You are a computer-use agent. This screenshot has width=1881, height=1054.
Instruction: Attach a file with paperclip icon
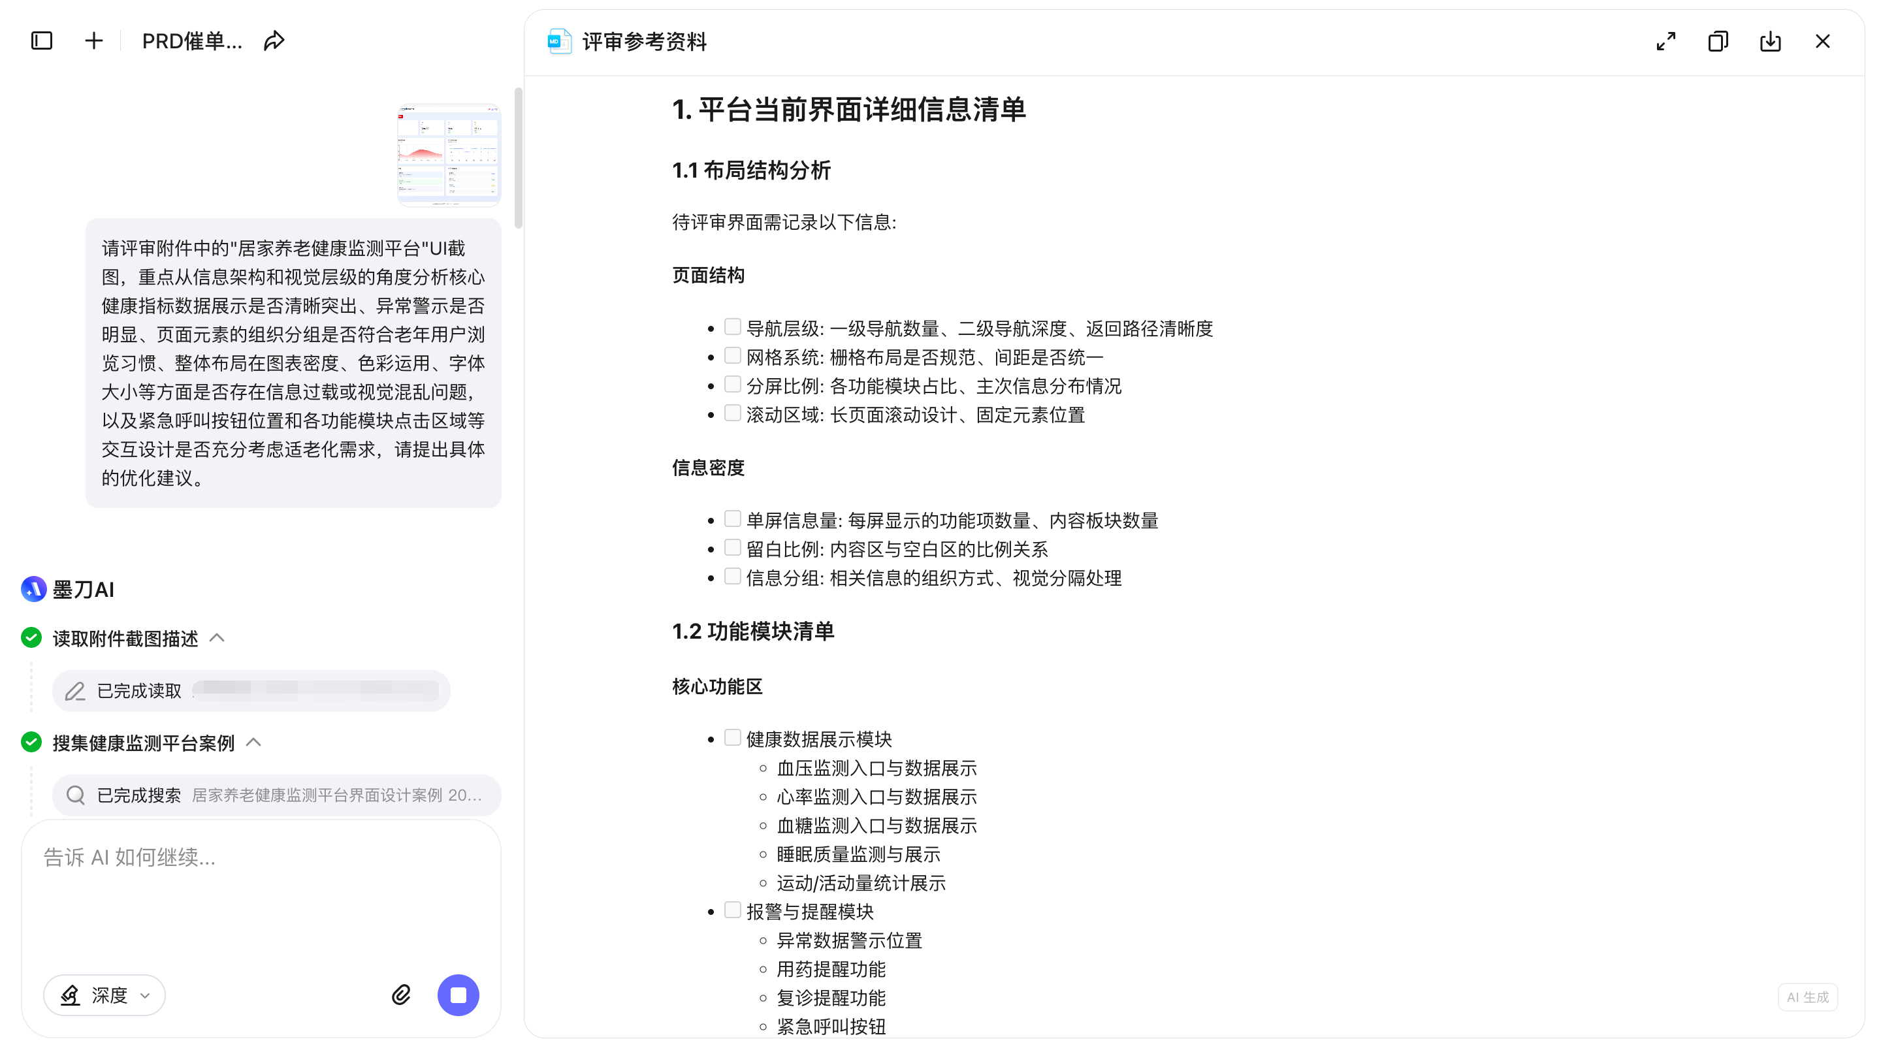(x=401, y=995)
